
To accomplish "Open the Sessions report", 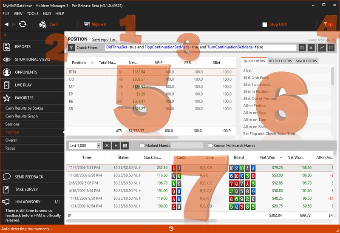I will tap(32, 124).
